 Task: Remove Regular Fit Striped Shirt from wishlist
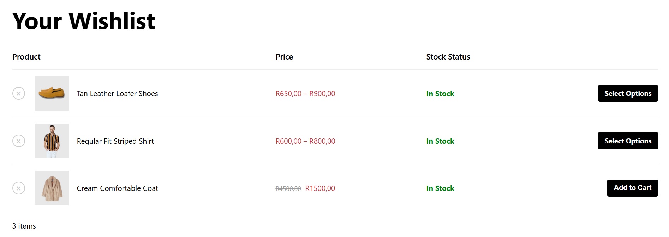(x=19, y=141)
